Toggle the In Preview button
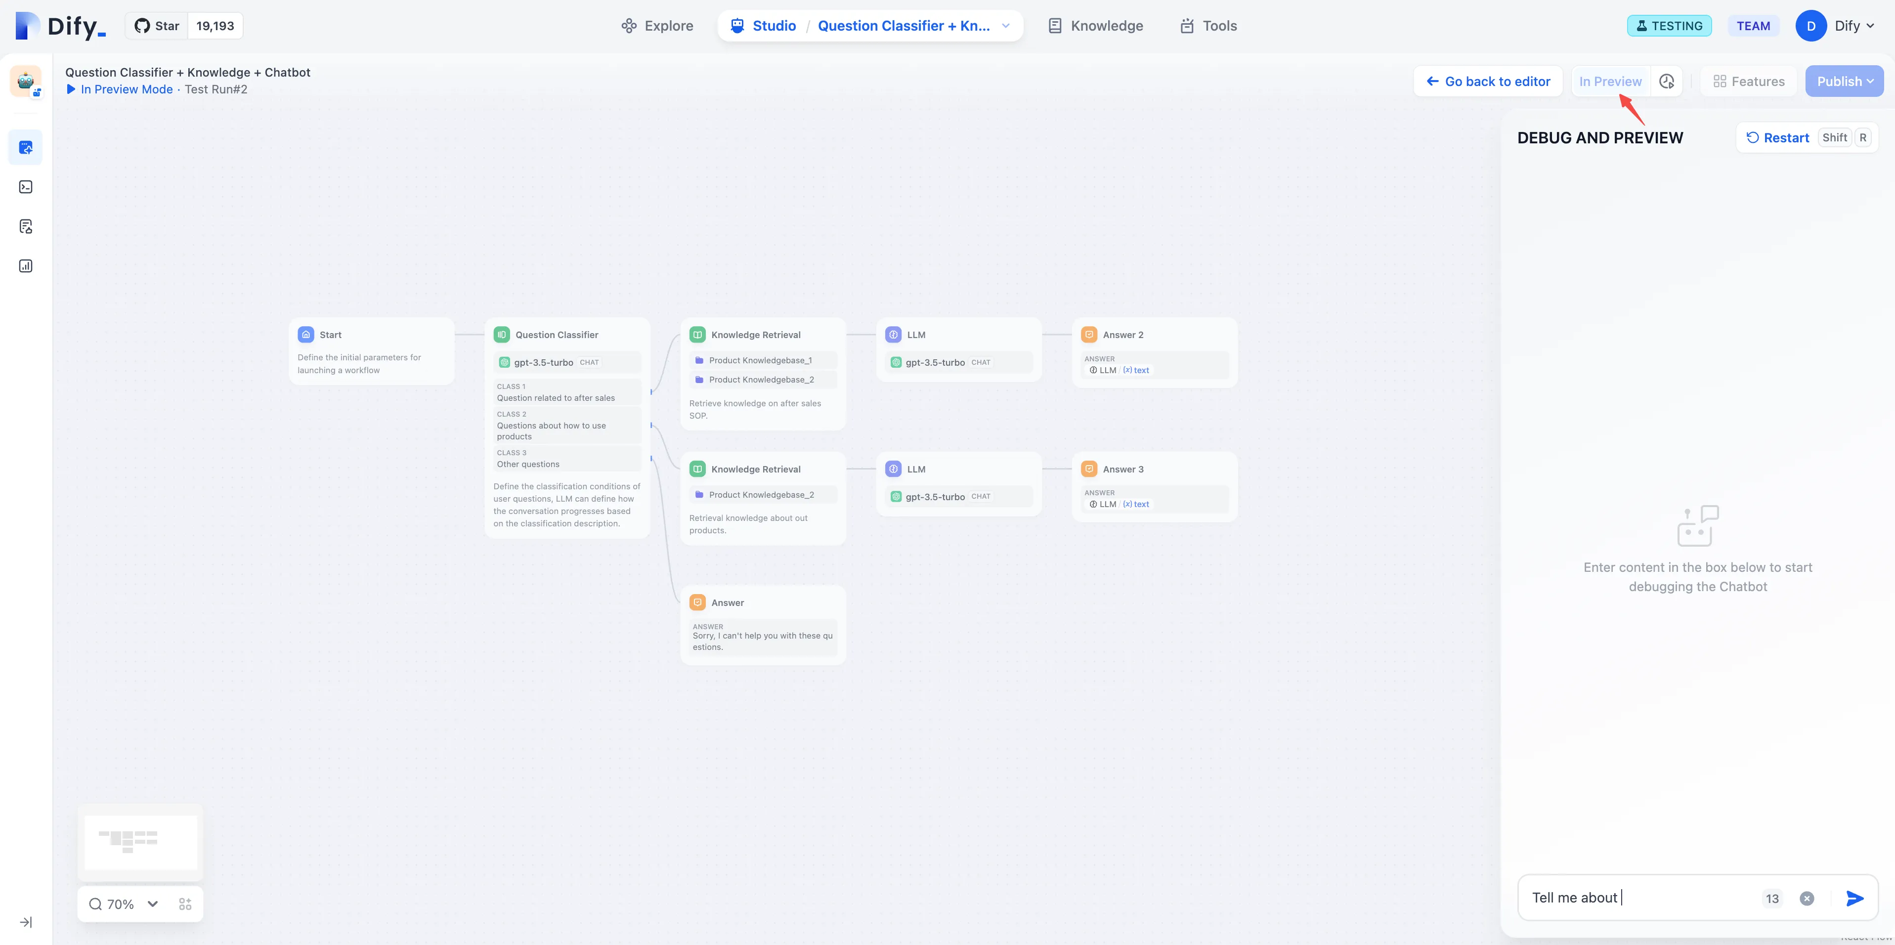 [1610, 82]
